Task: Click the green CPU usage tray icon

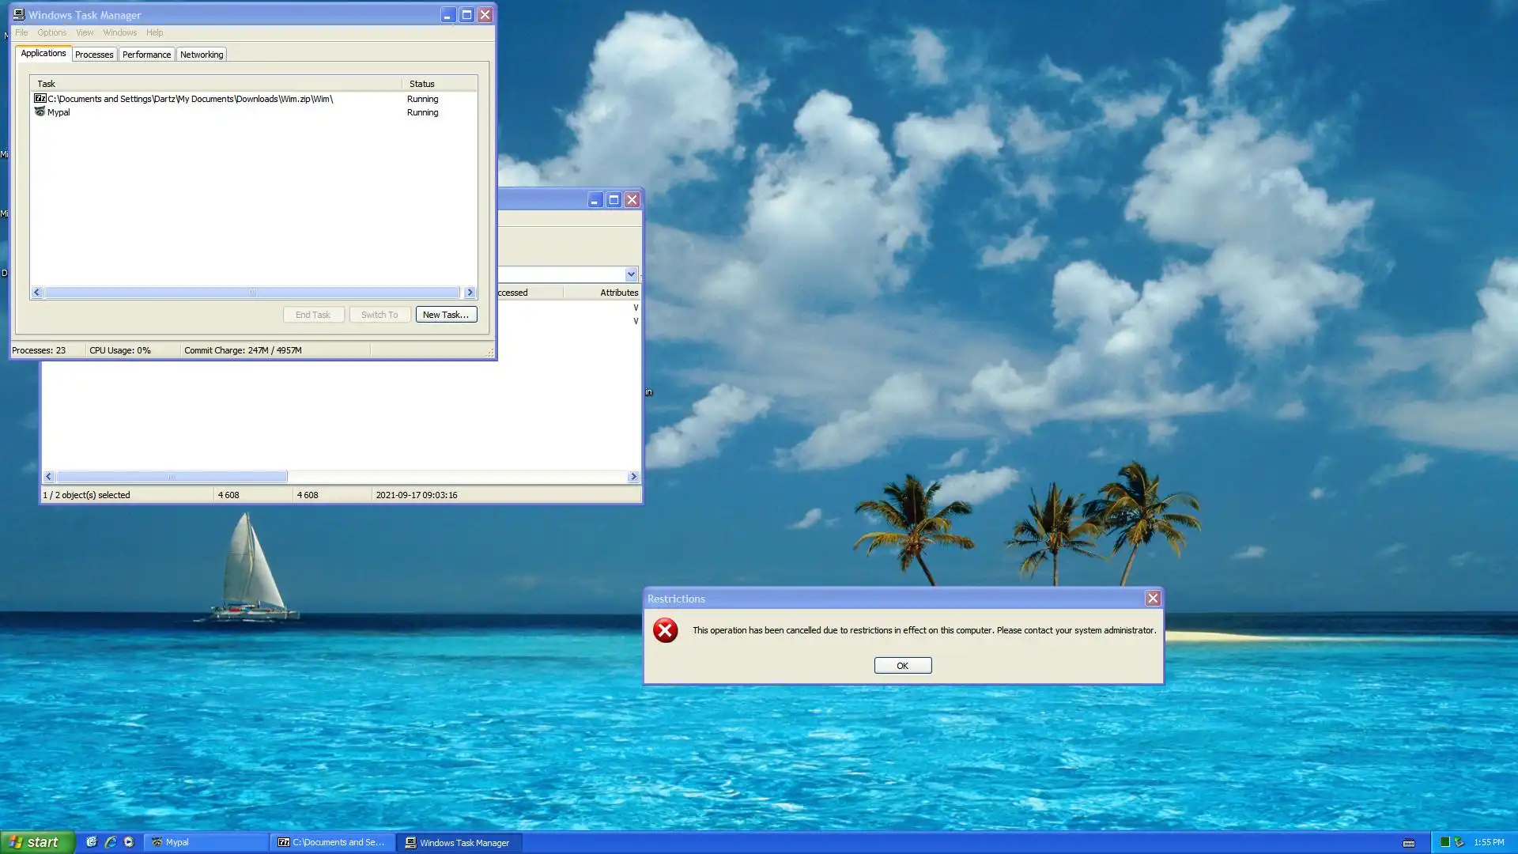Action: click(x=1444, y=842)
